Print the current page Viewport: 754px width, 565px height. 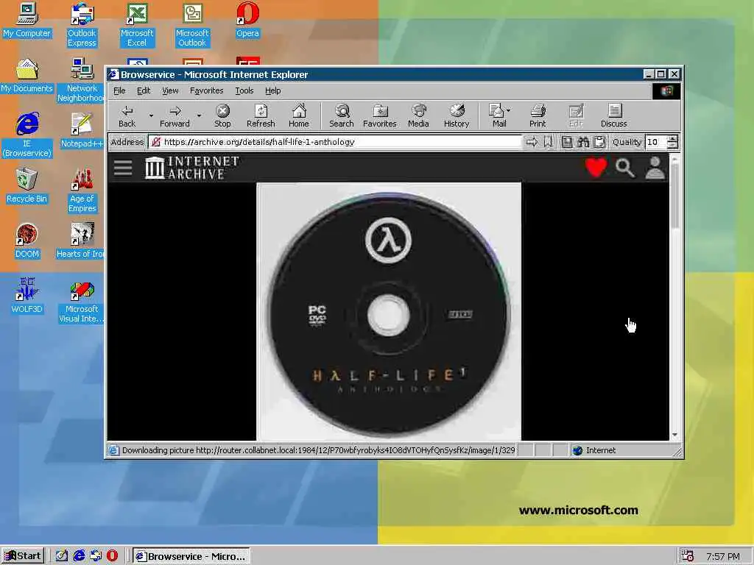pyautogui.click(x=538, y=116)
